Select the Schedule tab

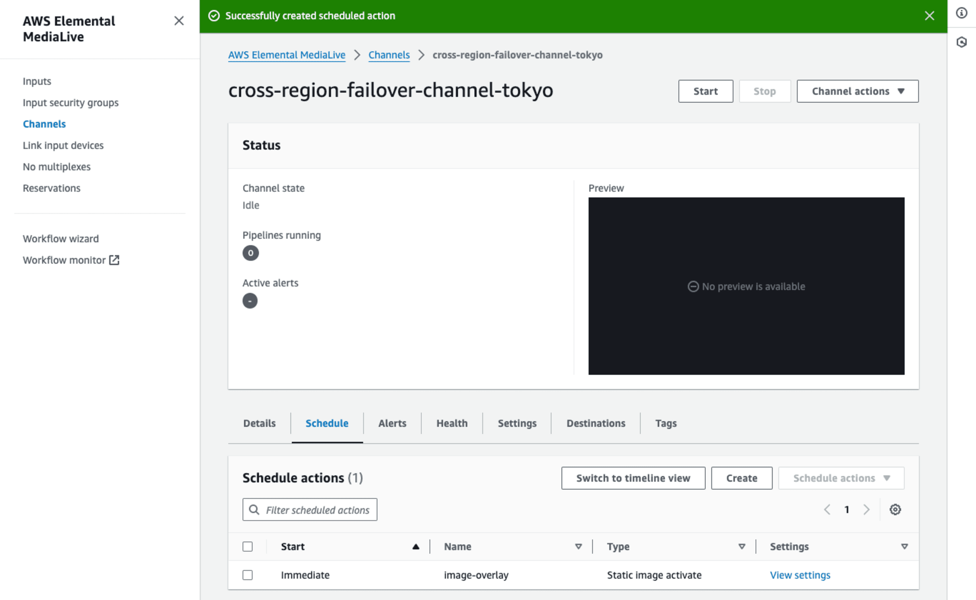coord(327,423)
